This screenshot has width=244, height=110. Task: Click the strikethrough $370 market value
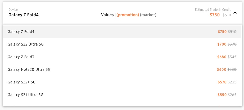point(232,44)
